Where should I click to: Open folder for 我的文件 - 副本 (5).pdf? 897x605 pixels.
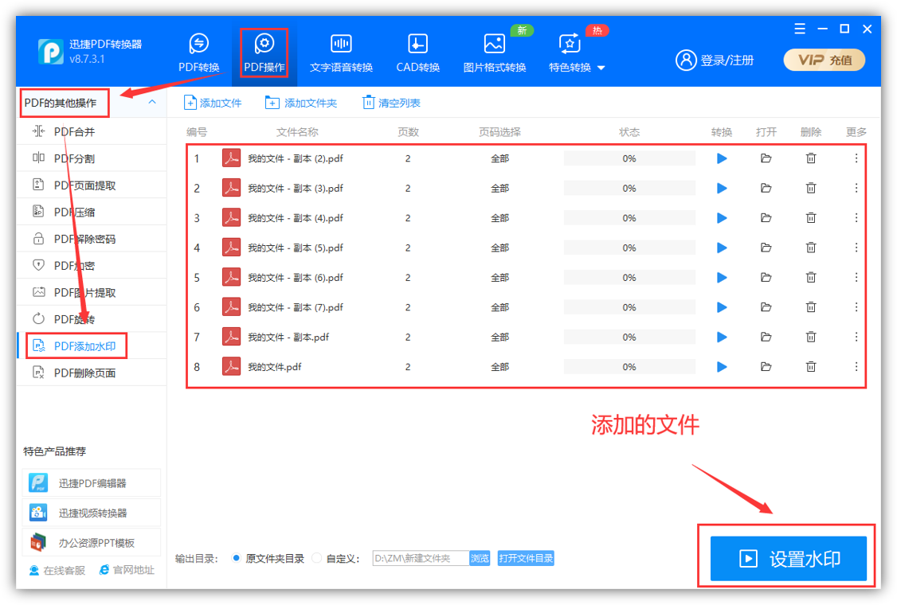pos(766,248)
